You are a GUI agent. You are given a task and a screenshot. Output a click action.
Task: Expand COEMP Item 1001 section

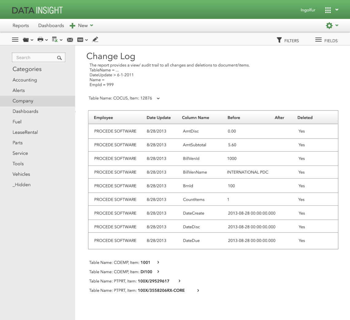(x=158, y=262)
